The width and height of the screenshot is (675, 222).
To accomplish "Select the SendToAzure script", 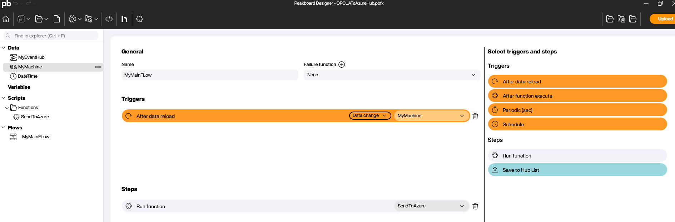I will click(x=35, y=117).
